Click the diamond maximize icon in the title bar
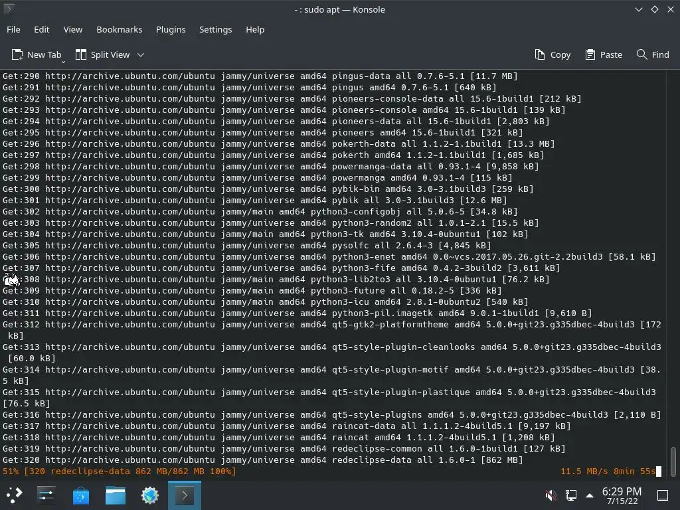This screenshot has width=680, height=510. point(654,9)
